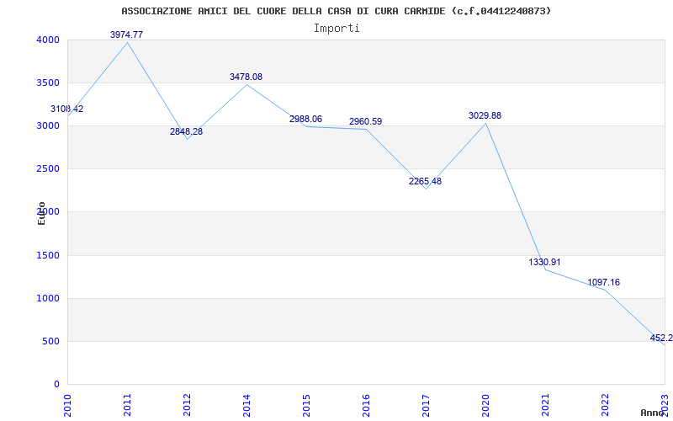Select the value 2988.06

tap(305, 120)
